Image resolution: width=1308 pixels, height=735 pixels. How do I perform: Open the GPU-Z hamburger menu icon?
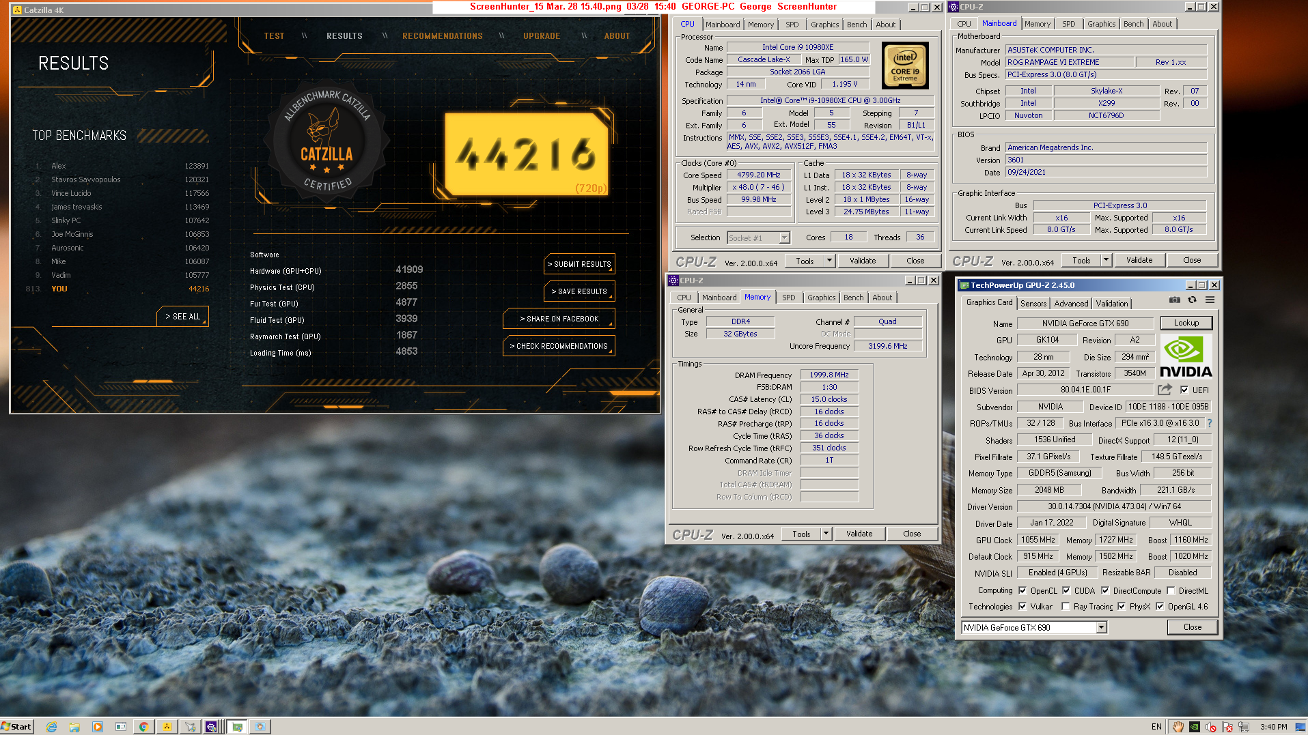point(1210,300)
